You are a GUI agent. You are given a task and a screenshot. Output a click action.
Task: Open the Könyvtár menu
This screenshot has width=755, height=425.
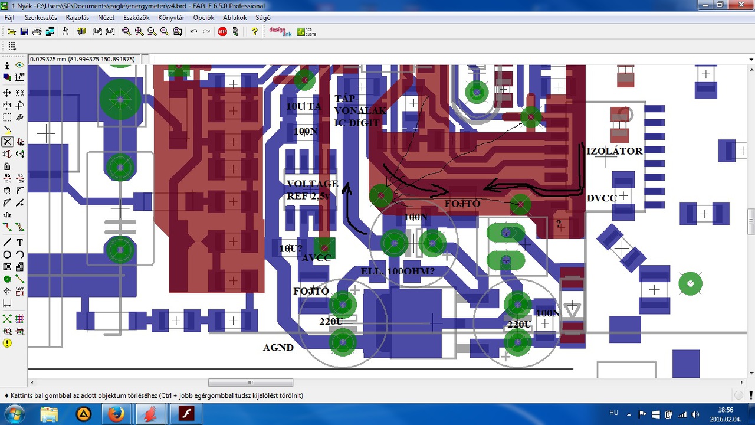pos(171,18)
